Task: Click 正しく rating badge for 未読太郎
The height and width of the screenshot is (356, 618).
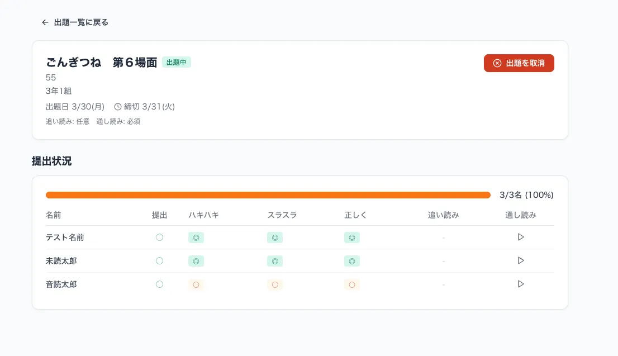Action: tap(352, 261)
